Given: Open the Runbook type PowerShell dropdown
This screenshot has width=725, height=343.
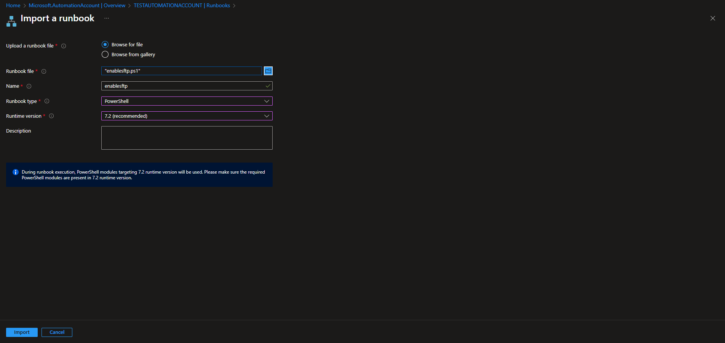Looking at the screenshot, I should pyautogui.click(x=187, y=101).
